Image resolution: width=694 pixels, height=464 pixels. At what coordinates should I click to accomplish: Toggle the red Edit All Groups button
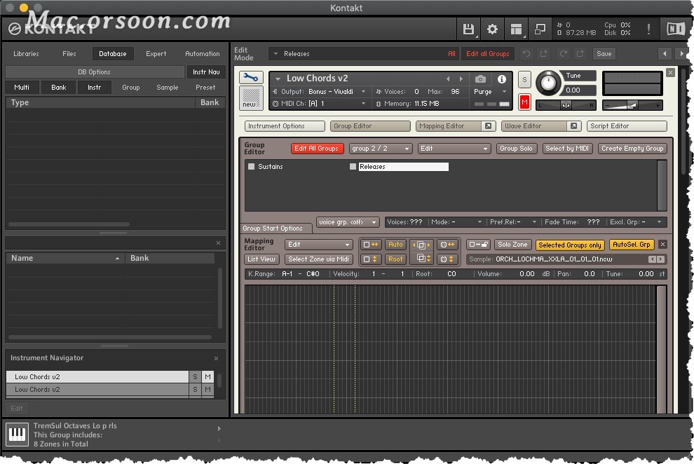[x=316, y=148]
